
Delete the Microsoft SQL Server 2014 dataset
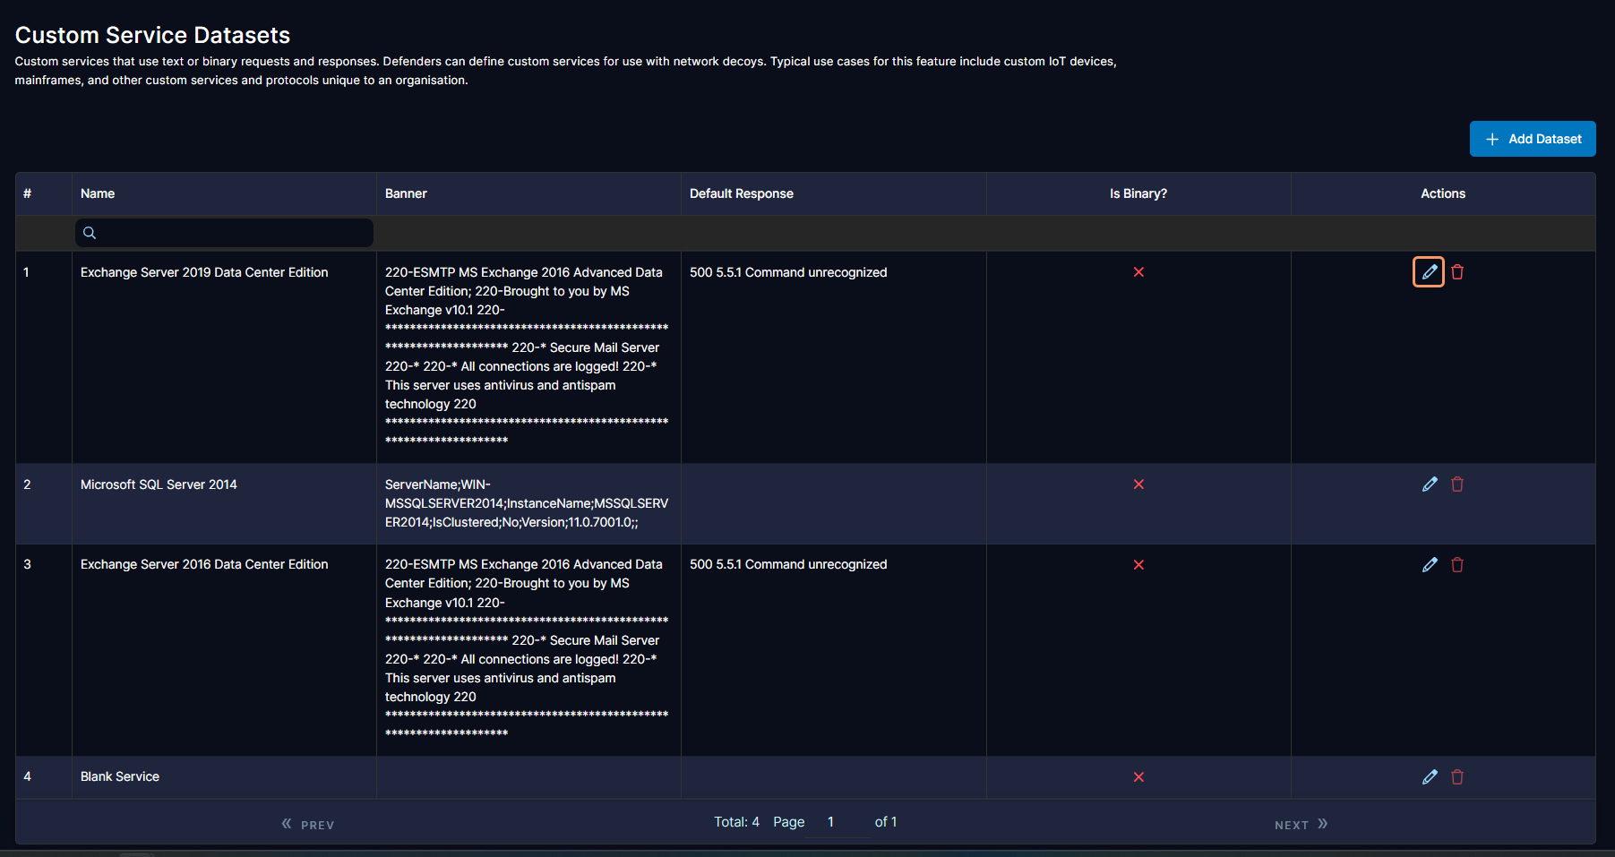1457,484
